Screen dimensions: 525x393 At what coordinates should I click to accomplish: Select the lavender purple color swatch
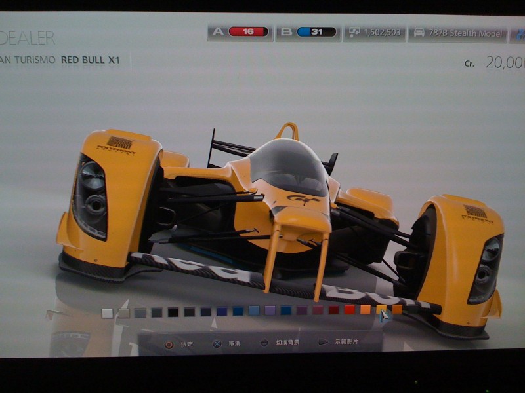(x=270, y=310)
